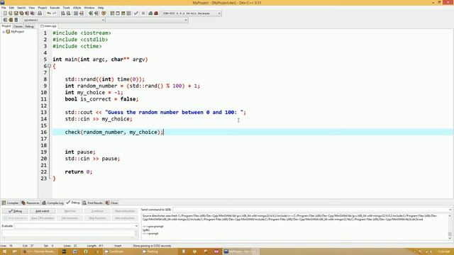The width and height of the screenshot is (454, 255).
Task: Click the Profile analysis icon
Action: tap(150, 13)
